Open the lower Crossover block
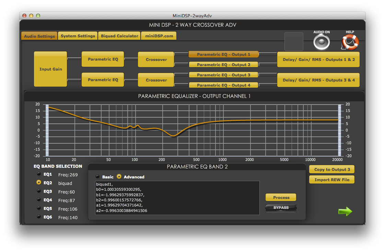This screenshot has width=385, height=252. (x=156, y=80)
